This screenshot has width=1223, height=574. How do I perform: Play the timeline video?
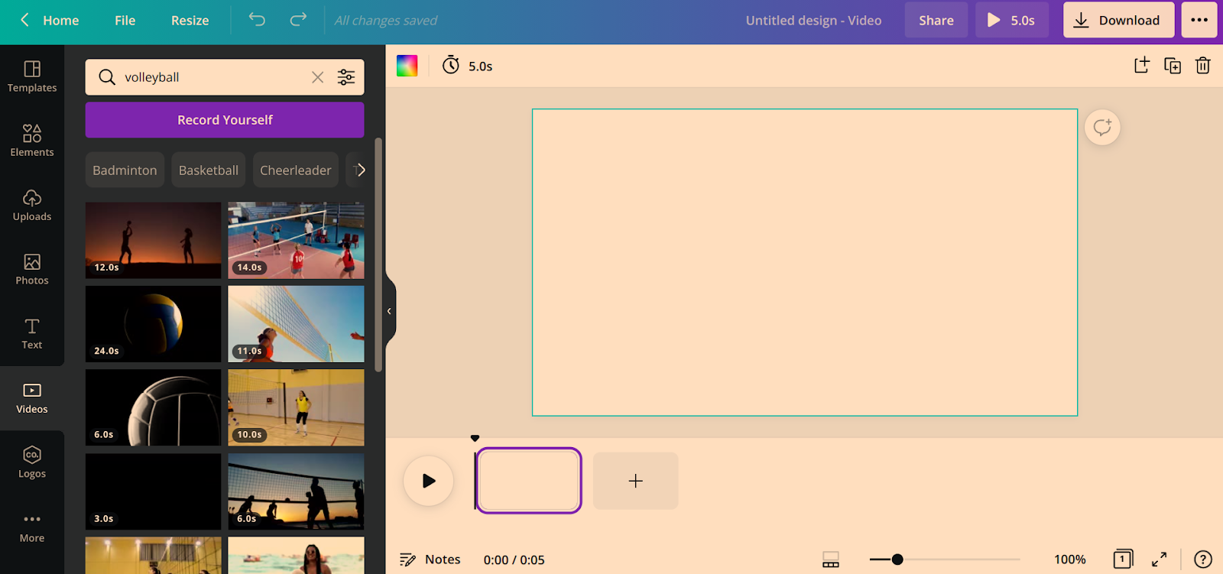(x=428, y=481)
